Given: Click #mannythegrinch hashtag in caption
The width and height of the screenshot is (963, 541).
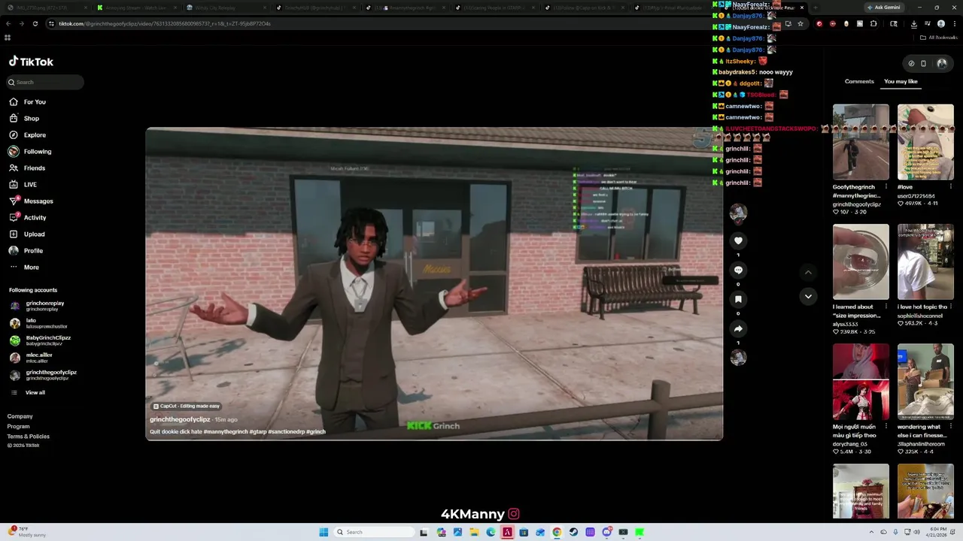Looking at the screenshot, I should 226,432.
